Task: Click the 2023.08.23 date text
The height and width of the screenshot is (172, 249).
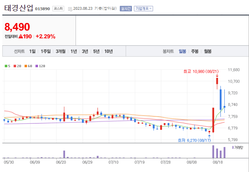Action: pyautogui.click(x=83, y=9)
